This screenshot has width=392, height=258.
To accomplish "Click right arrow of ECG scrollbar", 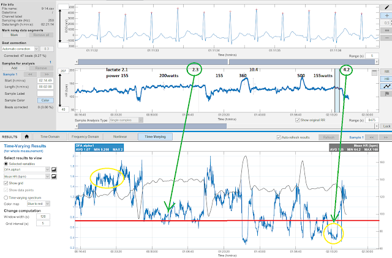I will (x=377, y=62).
